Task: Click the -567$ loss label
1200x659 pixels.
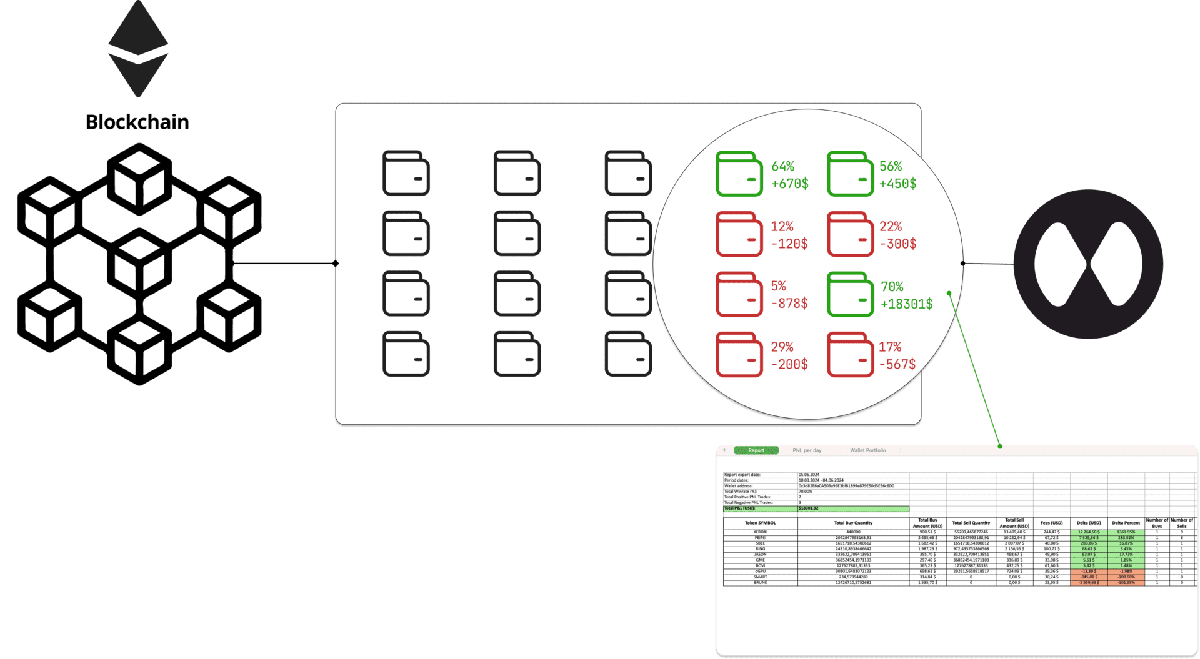Action: 897,364
